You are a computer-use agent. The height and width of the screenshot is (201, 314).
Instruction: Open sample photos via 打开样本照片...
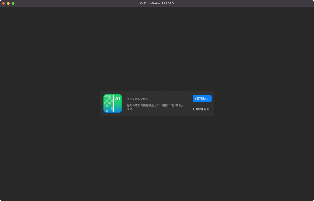[x=202, y=109]
